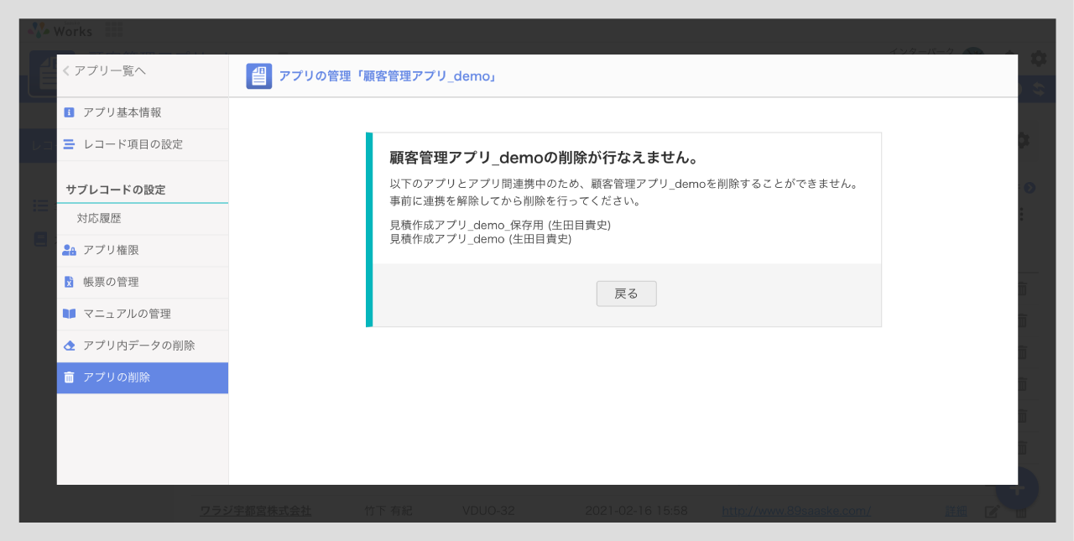Click the アプリ基本情報 info icon
Screen dimensions: 1074x541
click(69, 112)
